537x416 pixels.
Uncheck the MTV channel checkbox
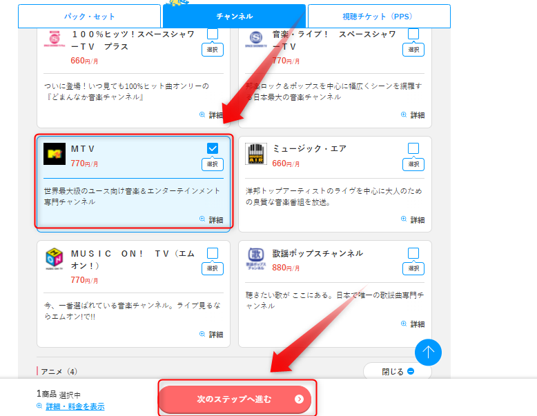tap(213, 148)
